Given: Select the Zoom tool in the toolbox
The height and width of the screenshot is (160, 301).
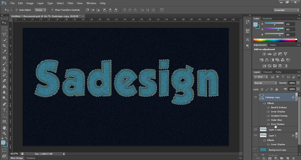Looking at the screenshot, I should (x=4, y=133).
